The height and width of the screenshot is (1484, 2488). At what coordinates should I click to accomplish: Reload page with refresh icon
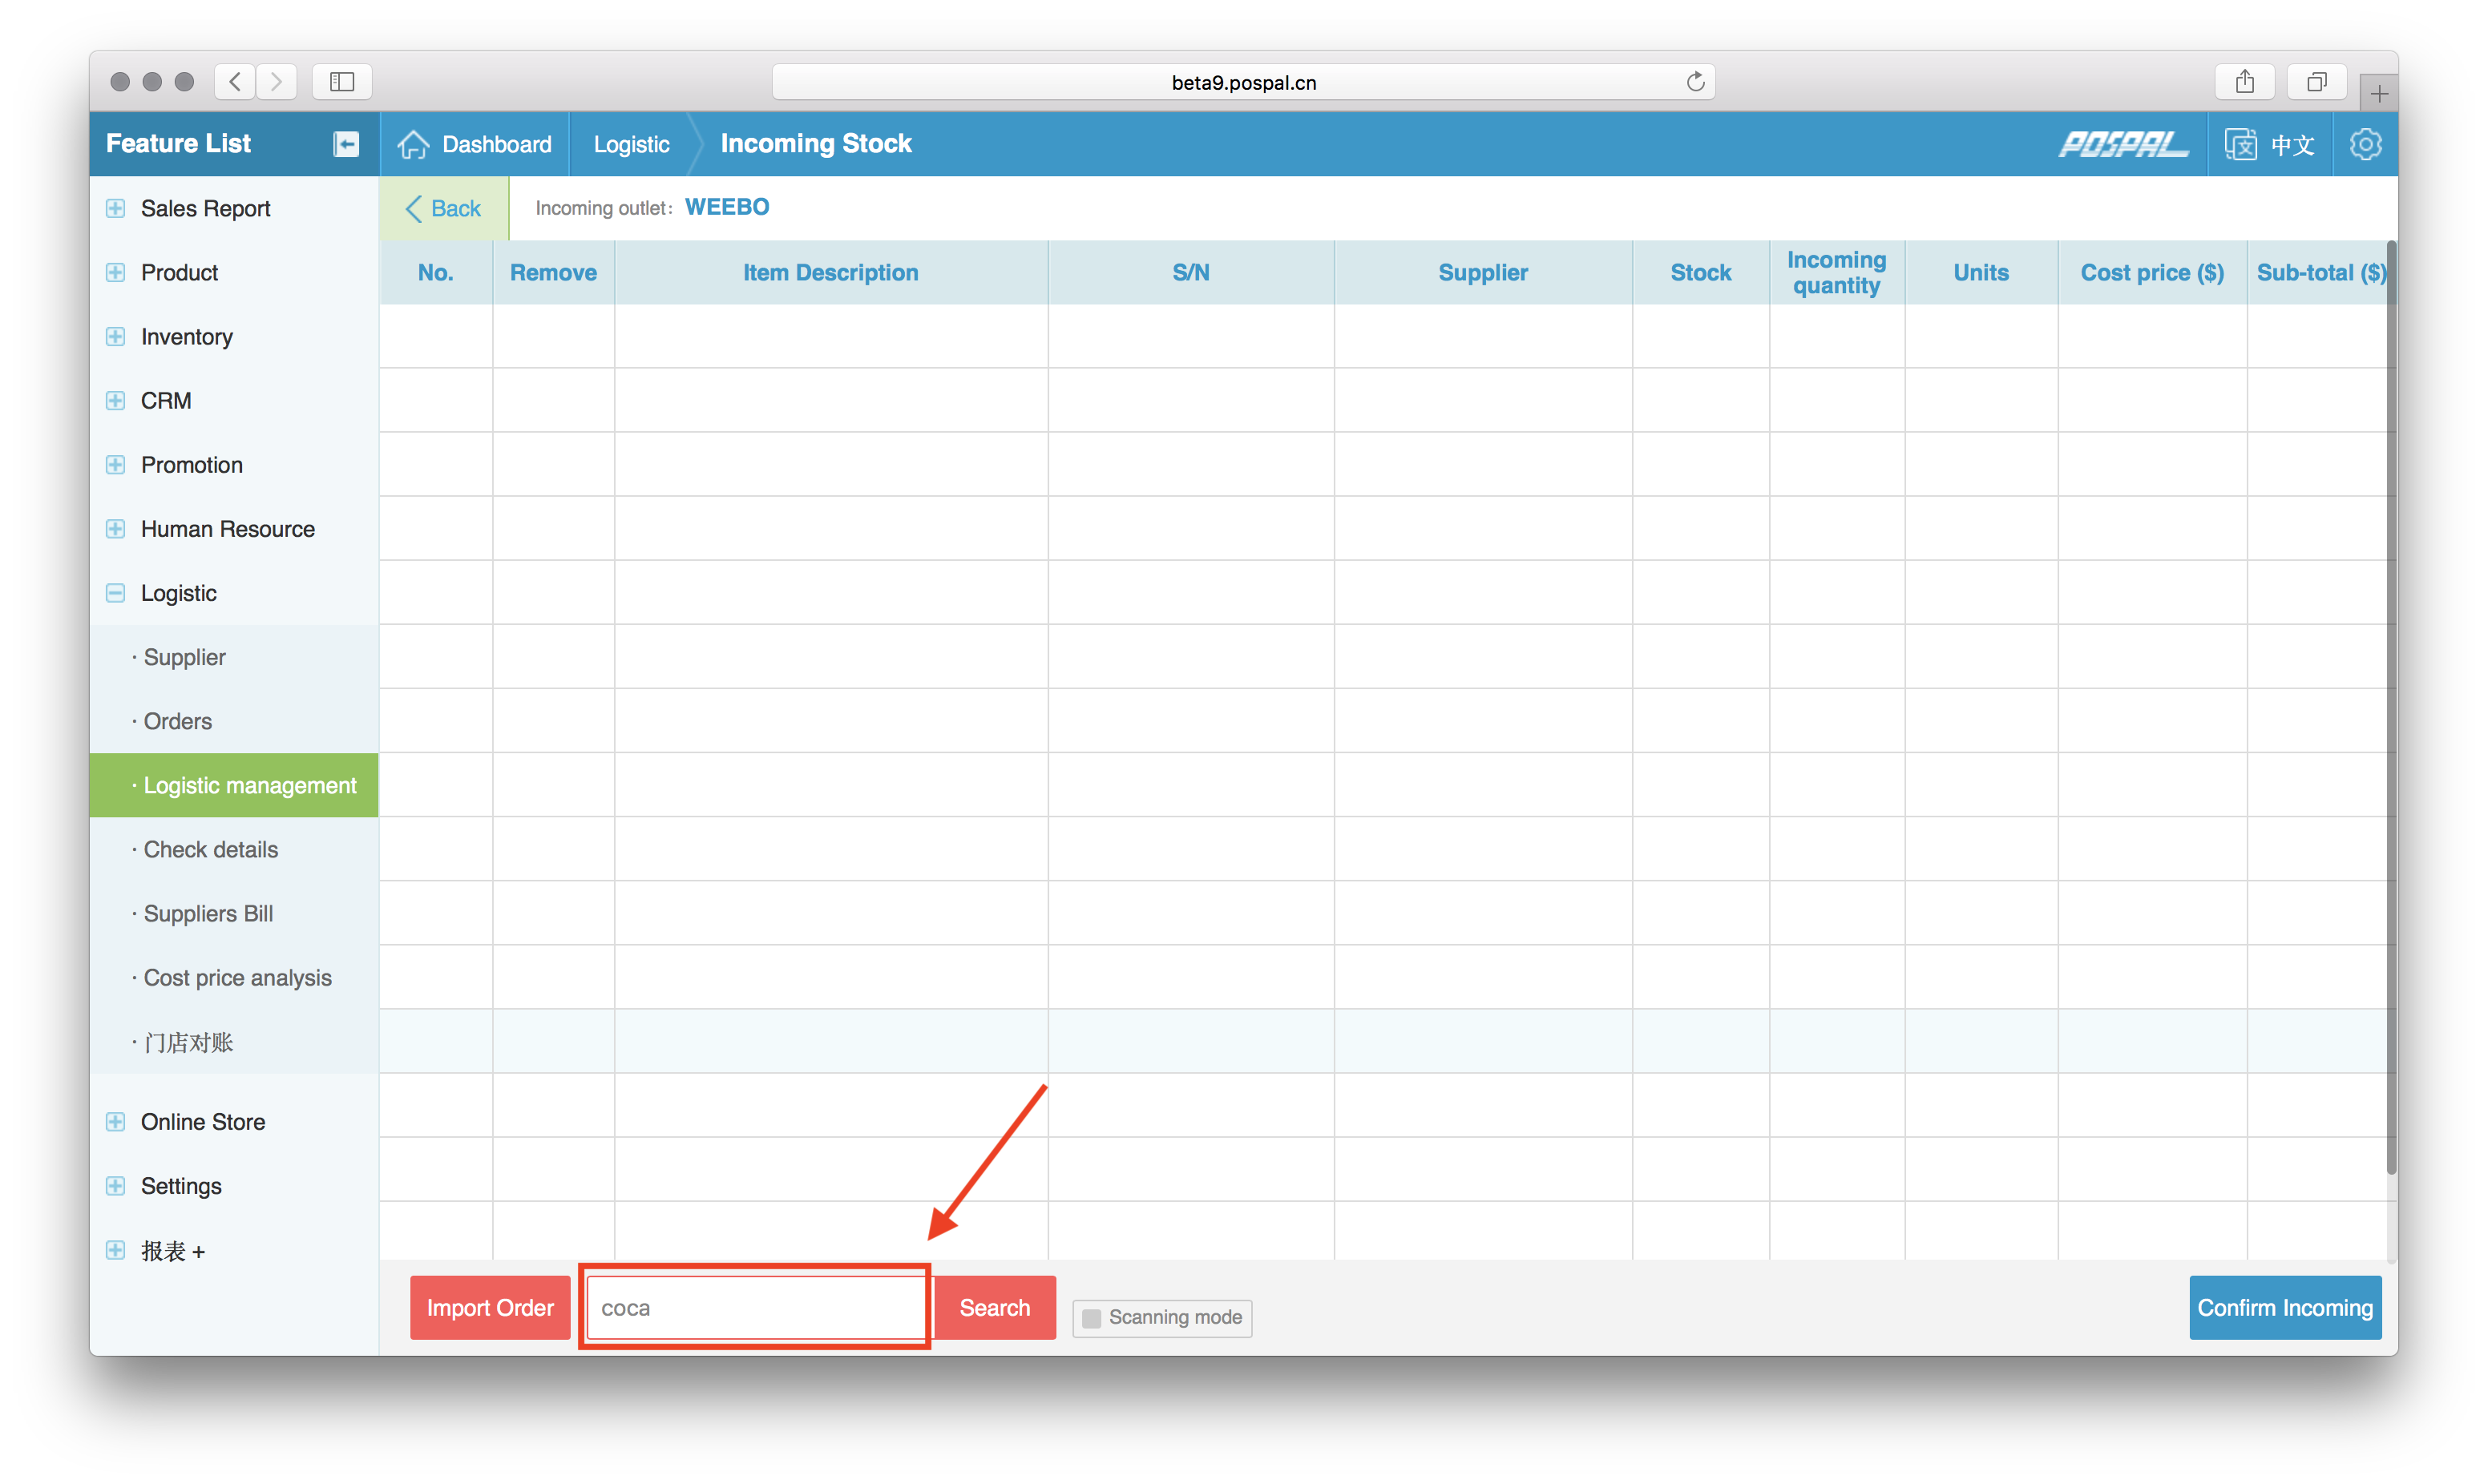[1695, 82]
